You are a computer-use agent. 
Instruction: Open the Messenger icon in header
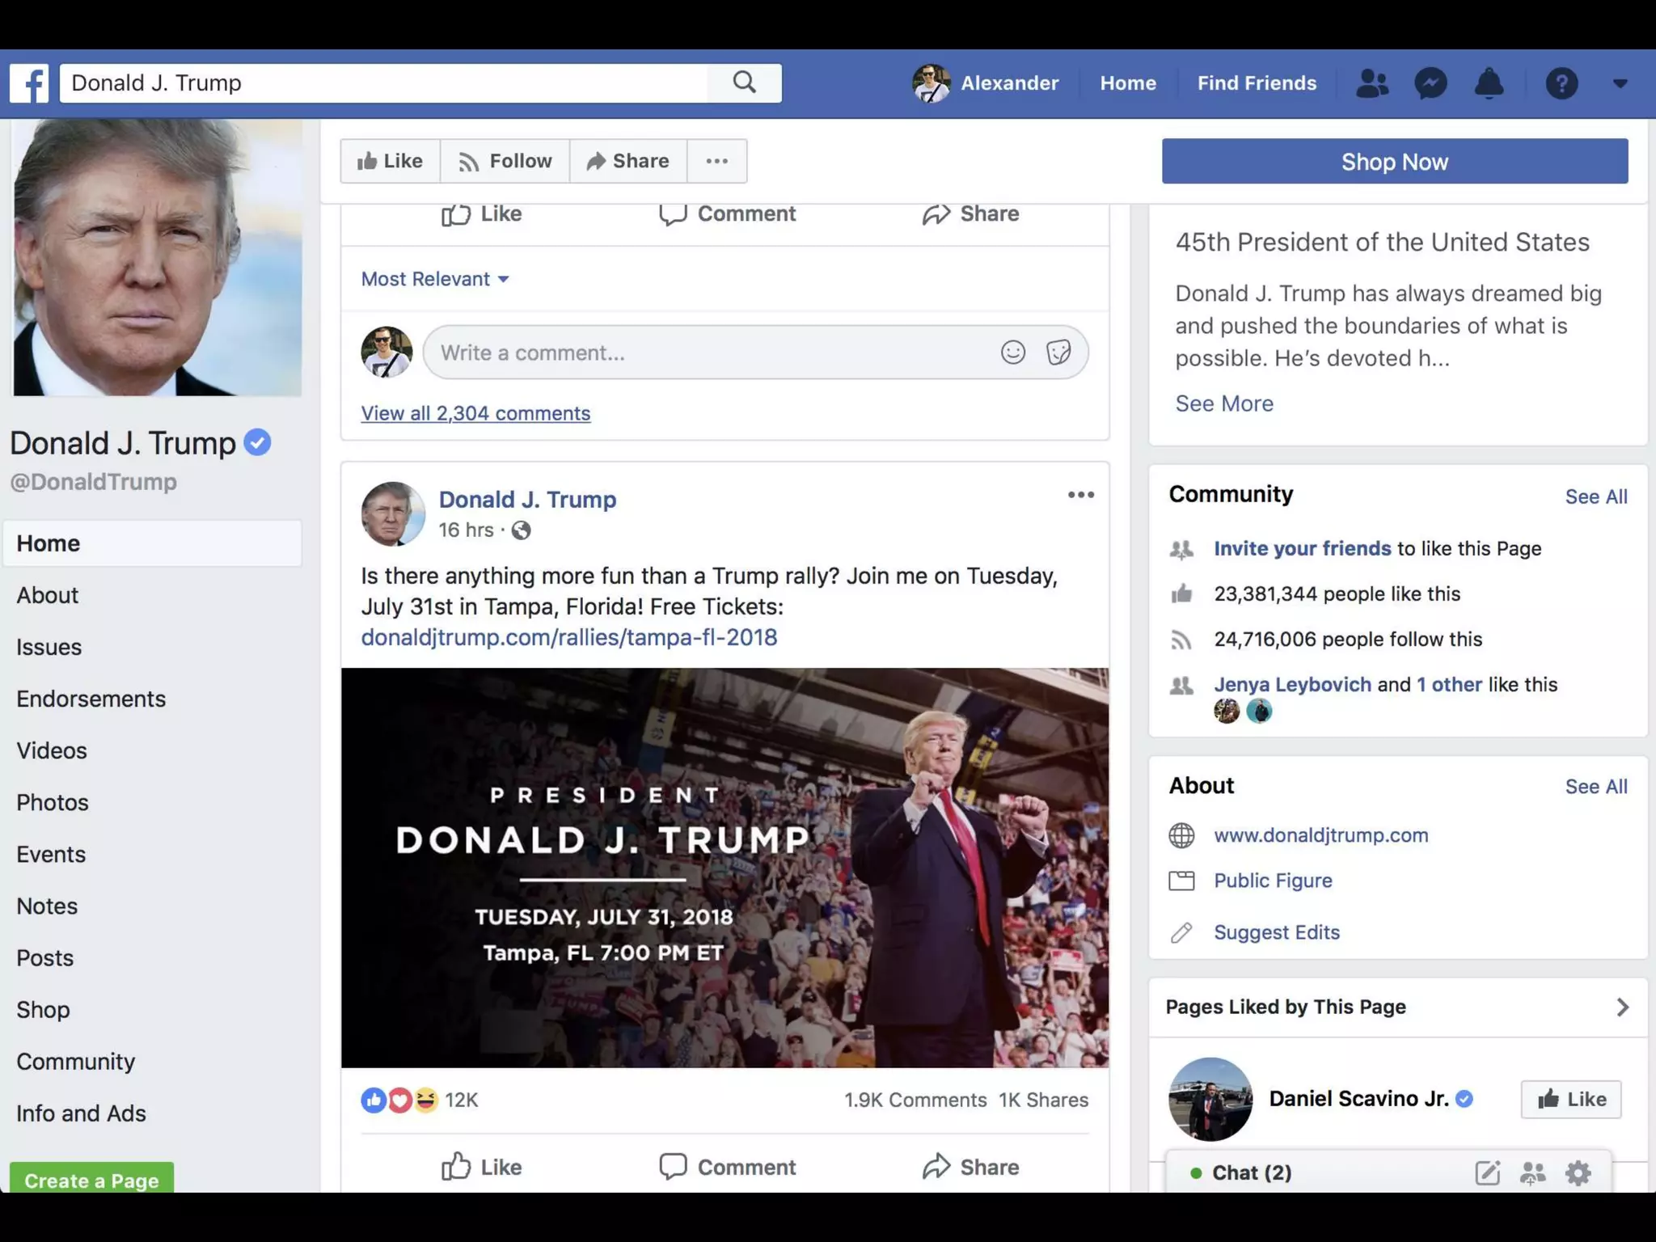pyautogui.click(x=1430, y=83)
